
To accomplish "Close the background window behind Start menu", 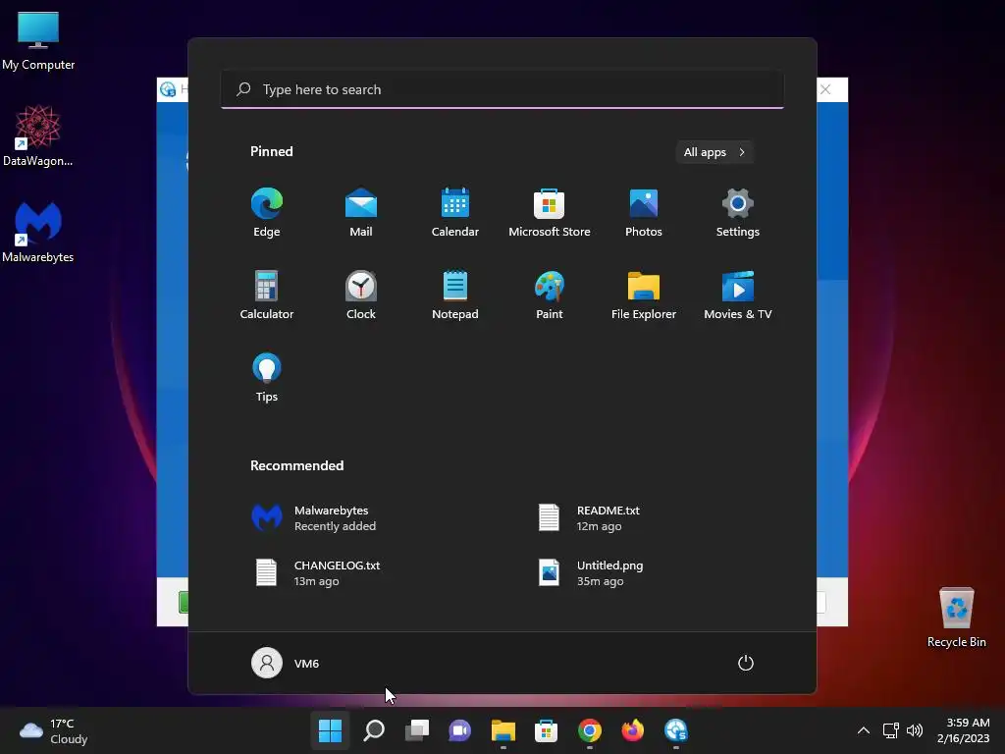I will click(825, 89).
